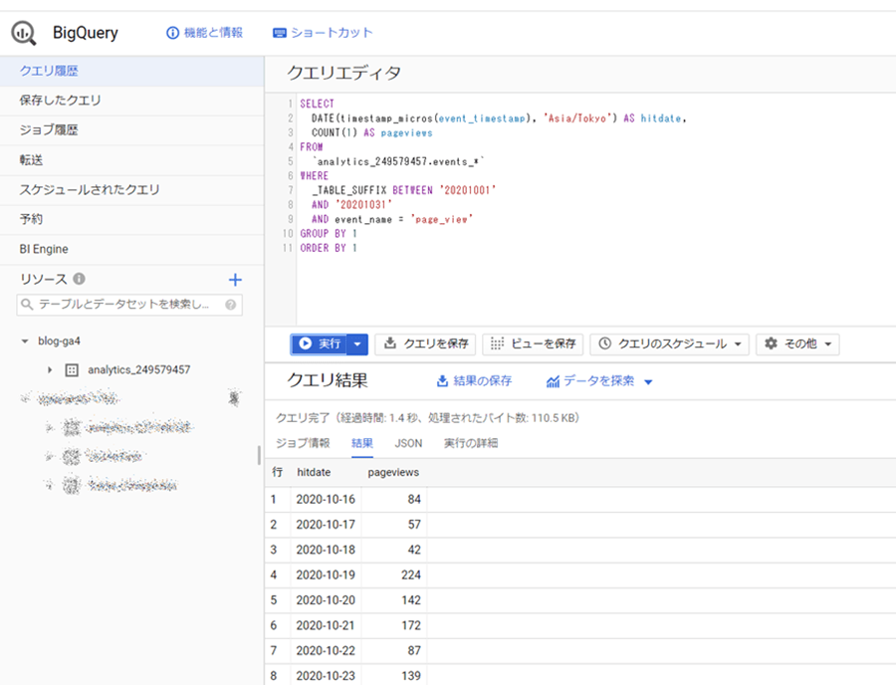896x685 pixels.
Task: Click the hitdate column header
Action: click(x=314, y=473)
